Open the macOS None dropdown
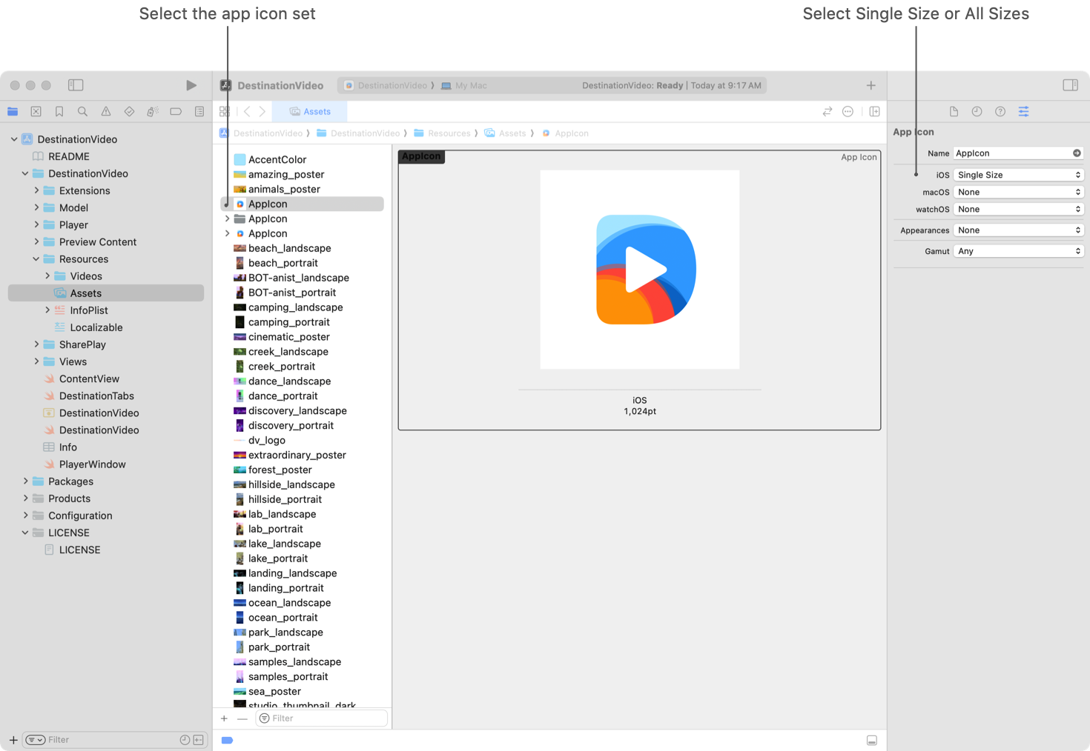The height and width of the screenshot is (751, 1090). click(1019, 192)
